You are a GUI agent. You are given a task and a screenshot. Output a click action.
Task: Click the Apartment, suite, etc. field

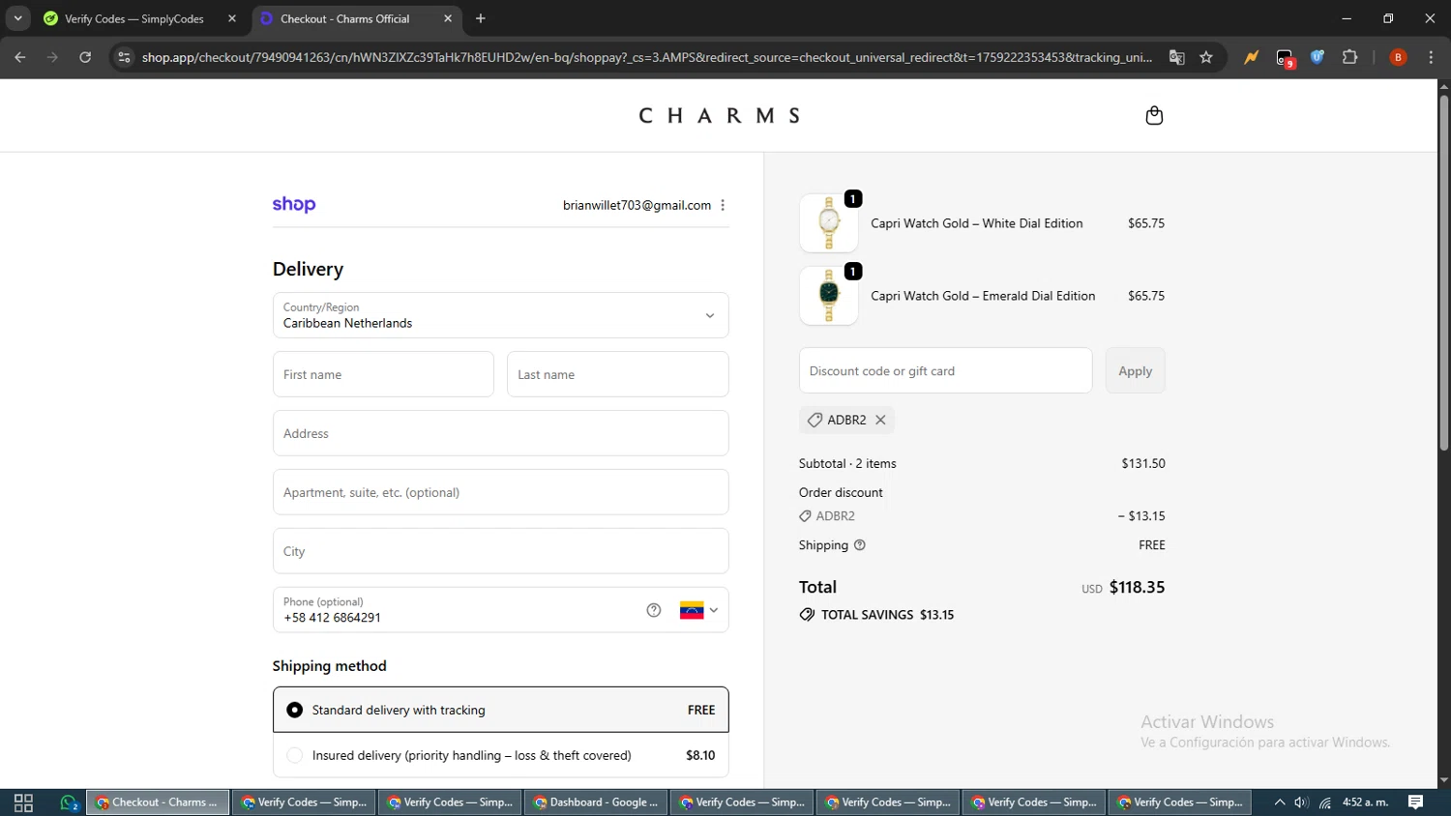501,492
